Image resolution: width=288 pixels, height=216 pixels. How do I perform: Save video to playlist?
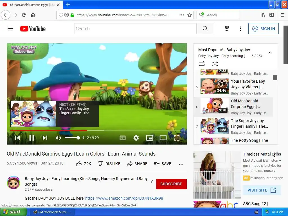(162, 164)
